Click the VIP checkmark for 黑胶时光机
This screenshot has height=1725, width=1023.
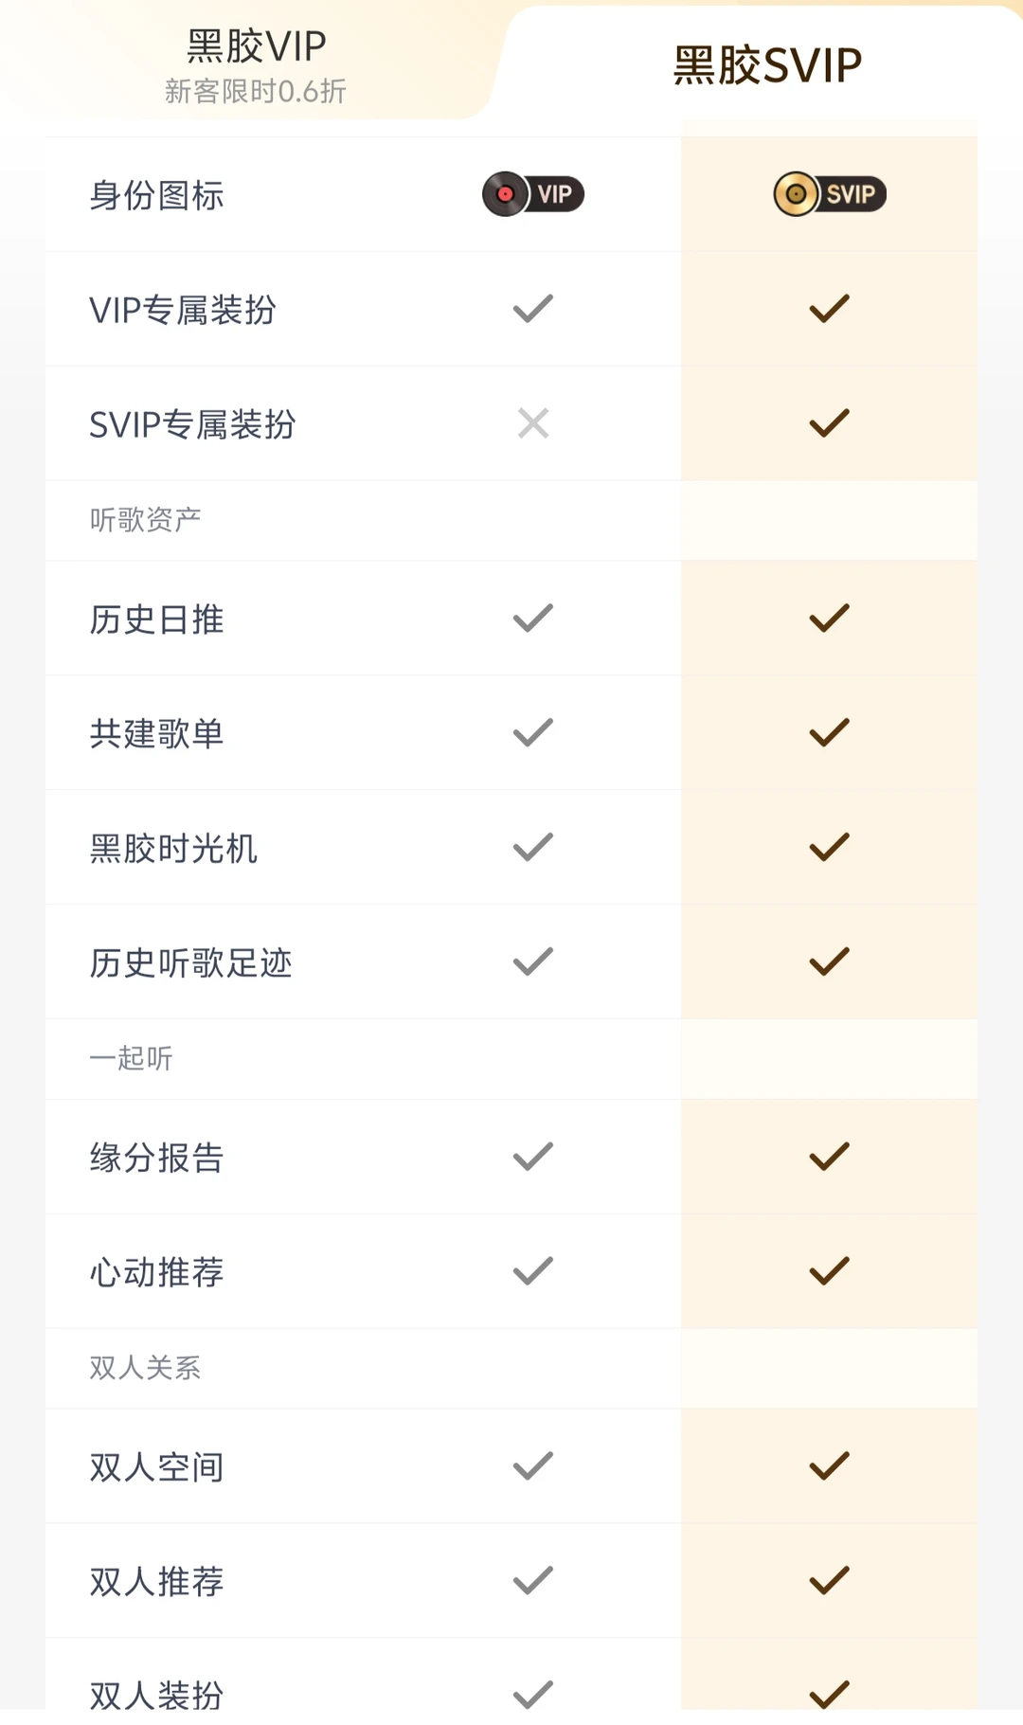tap(533, 847)
